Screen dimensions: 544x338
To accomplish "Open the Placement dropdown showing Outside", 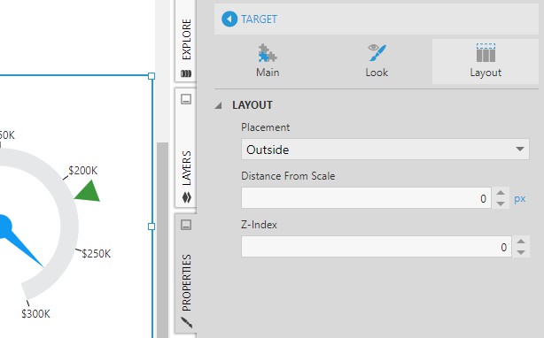I will [385, 150].
